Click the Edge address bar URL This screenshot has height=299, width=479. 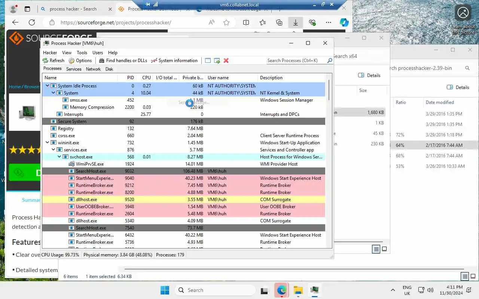tap(116, 22)
